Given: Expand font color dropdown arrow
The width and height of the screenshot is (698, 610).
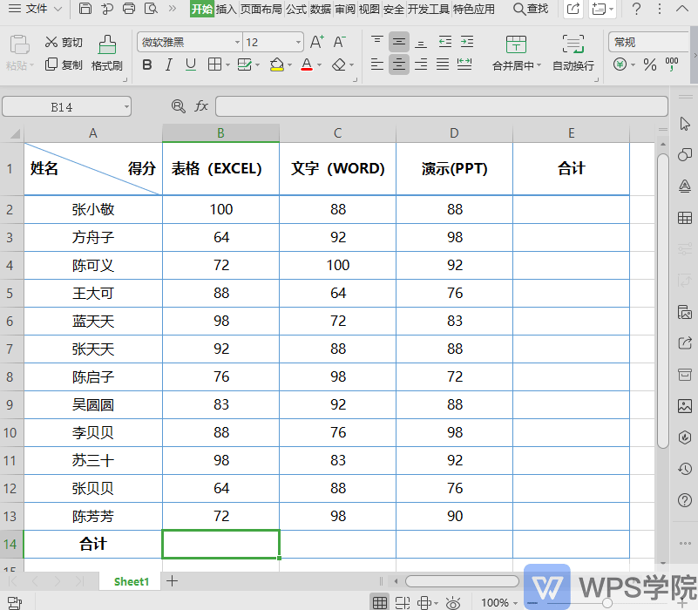Looking at the screenshot, I should coord(319,65).
